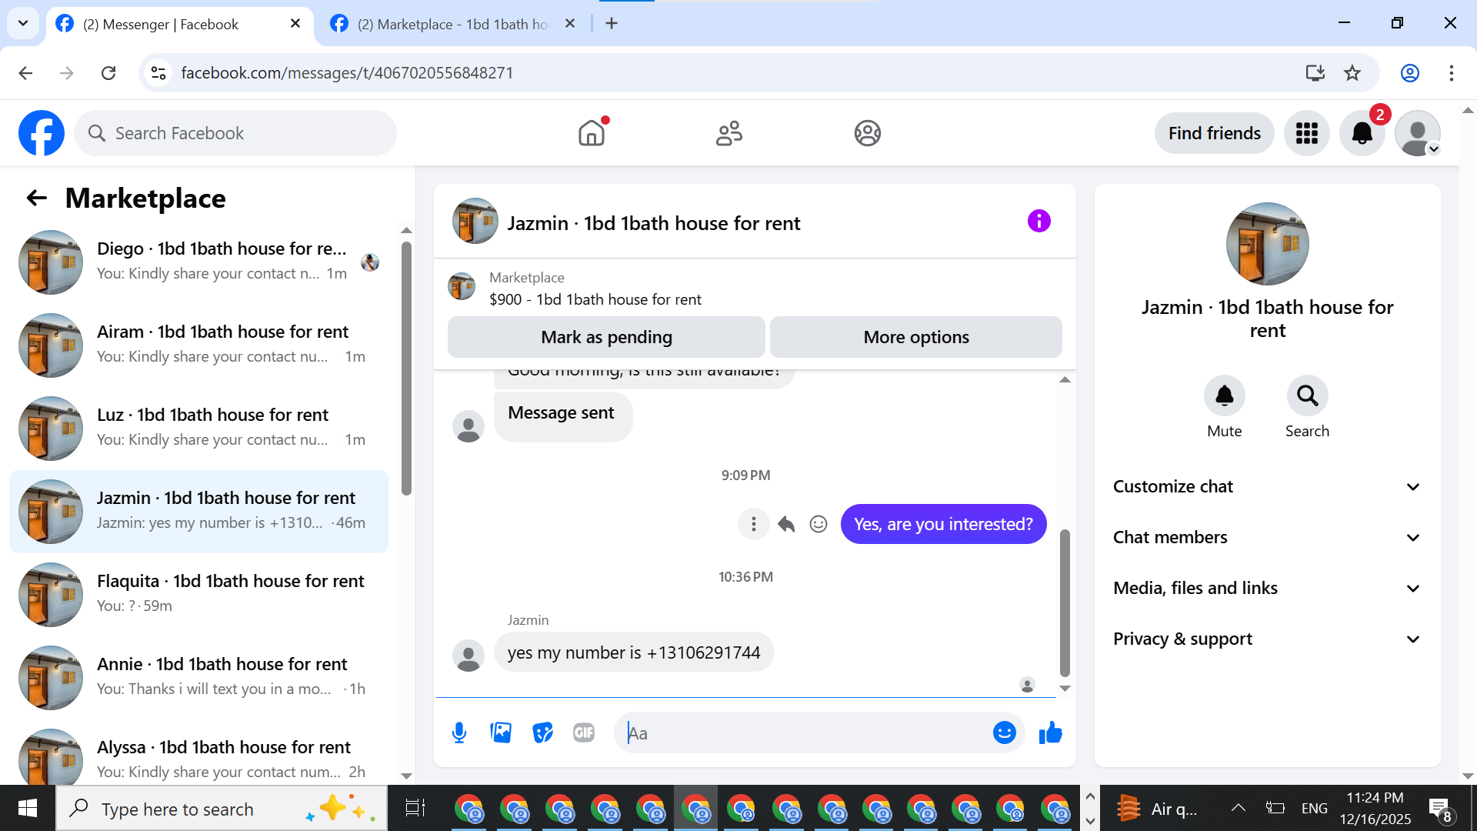Click the Facebook logo

pos(42,133)
